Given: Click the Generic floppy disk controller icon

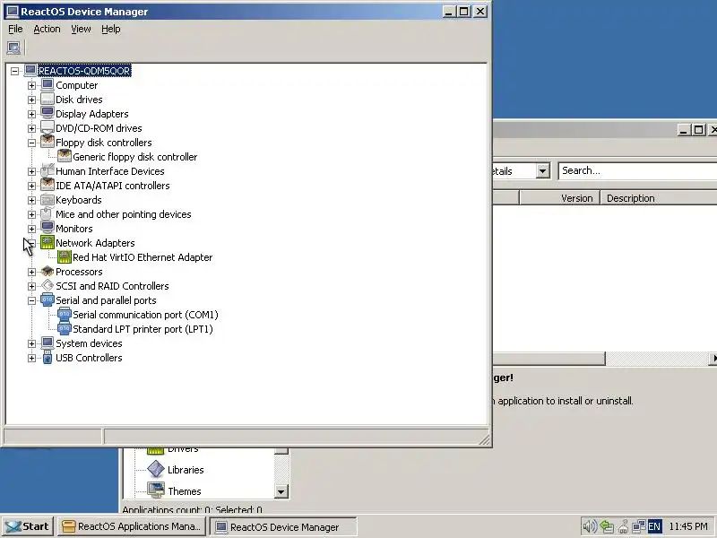Looking at the screenshot, I should (65, 156).
